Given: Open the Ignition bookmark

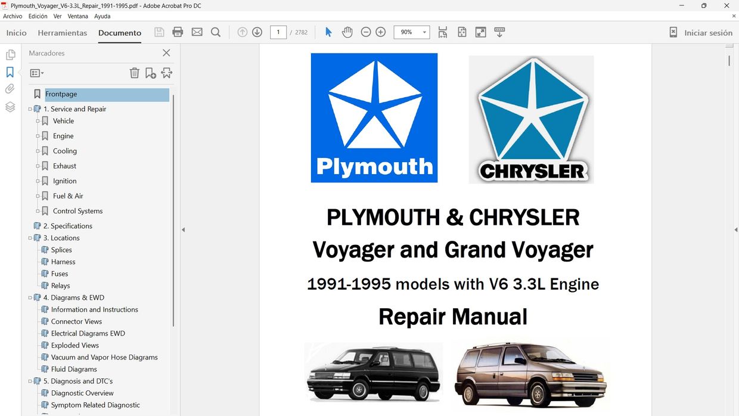Looking at the screenshot, I should pyautogui.click(x=64, y=181).
